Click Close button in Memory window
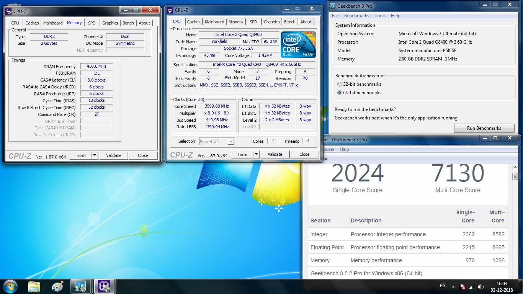 click(x=143, y=155)
